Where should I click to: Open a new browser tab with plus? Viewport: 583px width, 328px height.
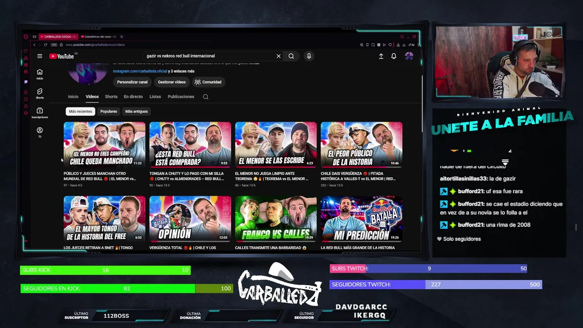coord(122,36)
